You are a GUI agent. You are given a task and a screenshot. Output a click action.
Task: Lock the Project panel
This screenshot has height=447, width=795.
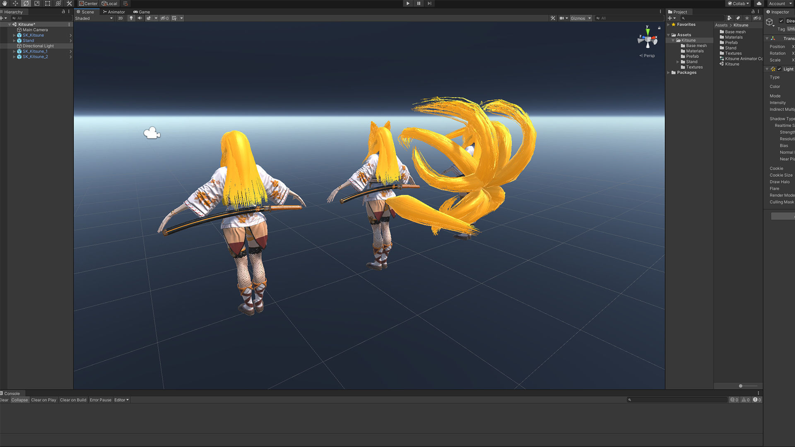pos(753,12)
